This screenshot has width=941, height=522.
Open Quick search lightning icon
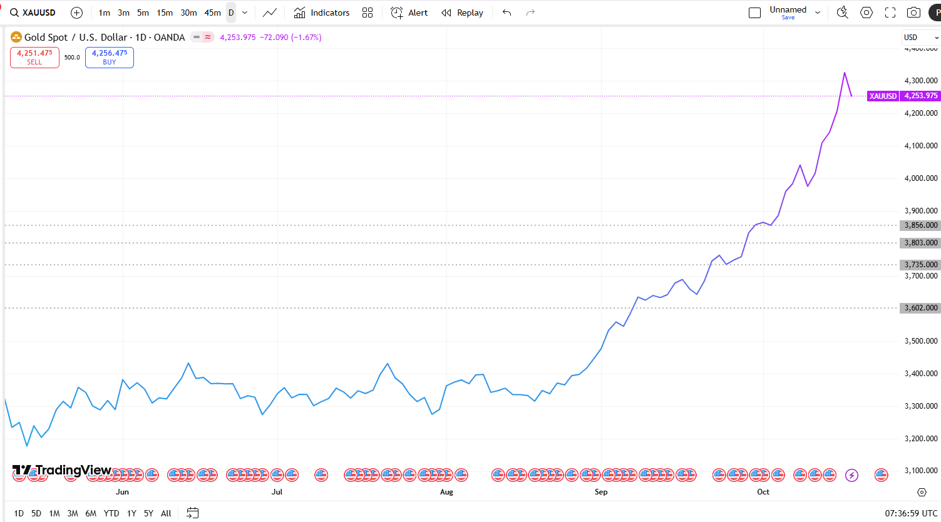(843, 13)
